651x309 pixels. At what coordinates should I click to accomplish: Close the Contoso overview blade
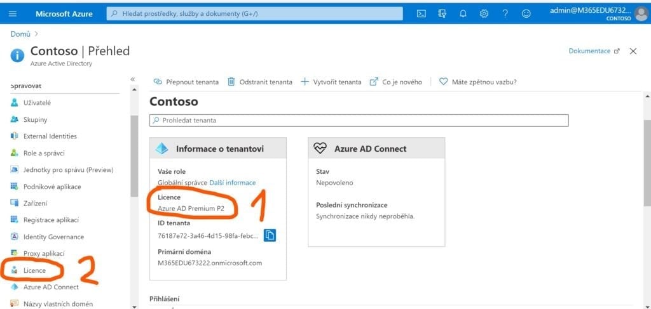(633, 51)
